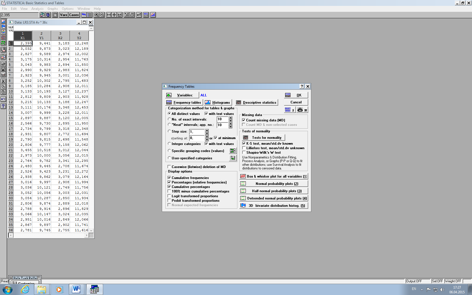This screenshot has width=472, height=295.
Task: Click the add one decimal place icon
Action: (126, 15)
